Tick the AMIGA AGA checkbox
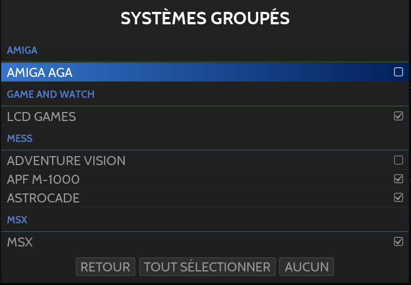411x285 pixels. 398,72
